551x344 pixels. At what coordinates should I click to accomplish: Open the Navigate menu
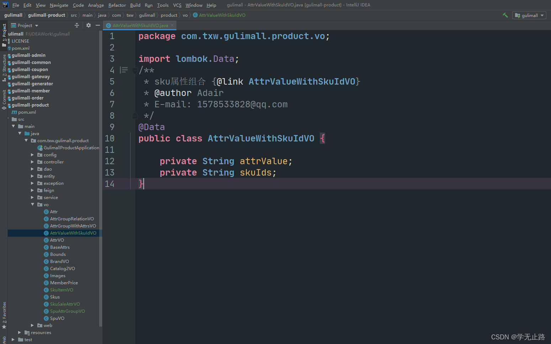point(59,5)
